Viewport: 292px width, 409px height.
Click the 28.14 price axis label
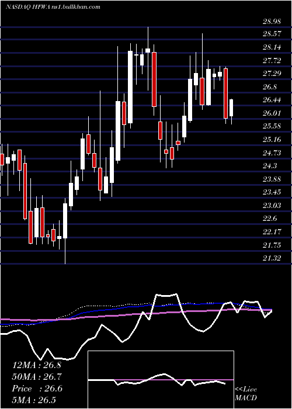[x=272, y=47]
